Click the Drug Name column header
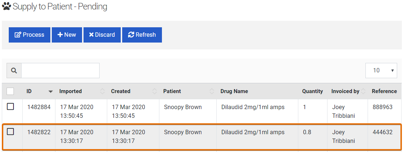Screen dimensions: 403x152 tap(234, 91)
